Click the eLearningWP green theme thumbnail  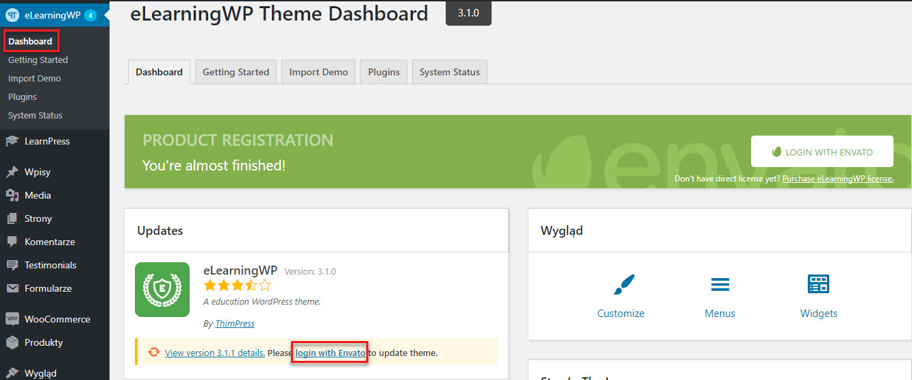point(162,290)
